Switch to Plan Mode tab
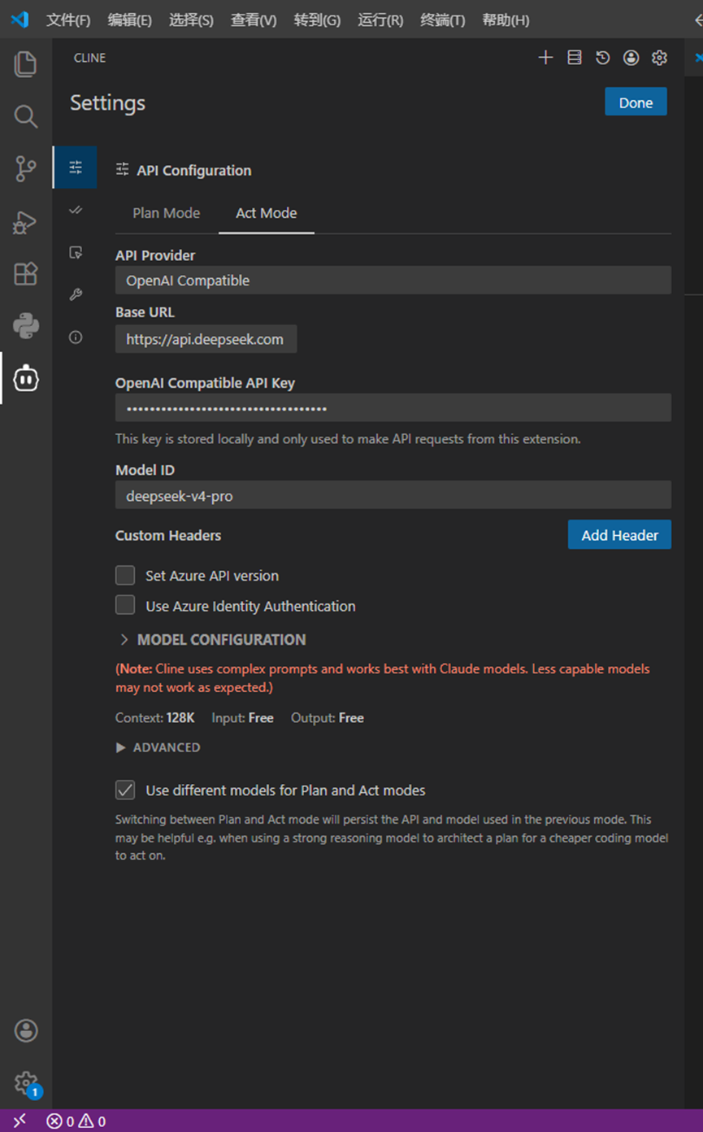 pyautogui.click(x=166, y=213)
